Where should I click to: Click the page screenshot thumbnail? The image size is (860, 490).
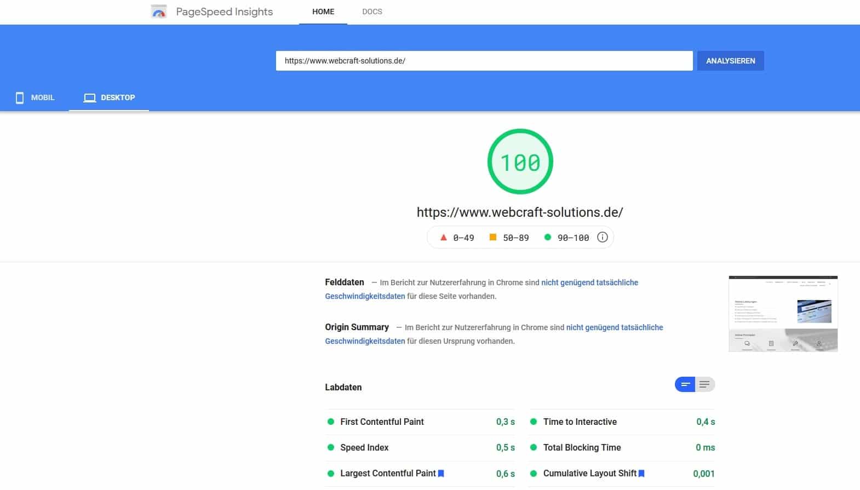(783, 314)
